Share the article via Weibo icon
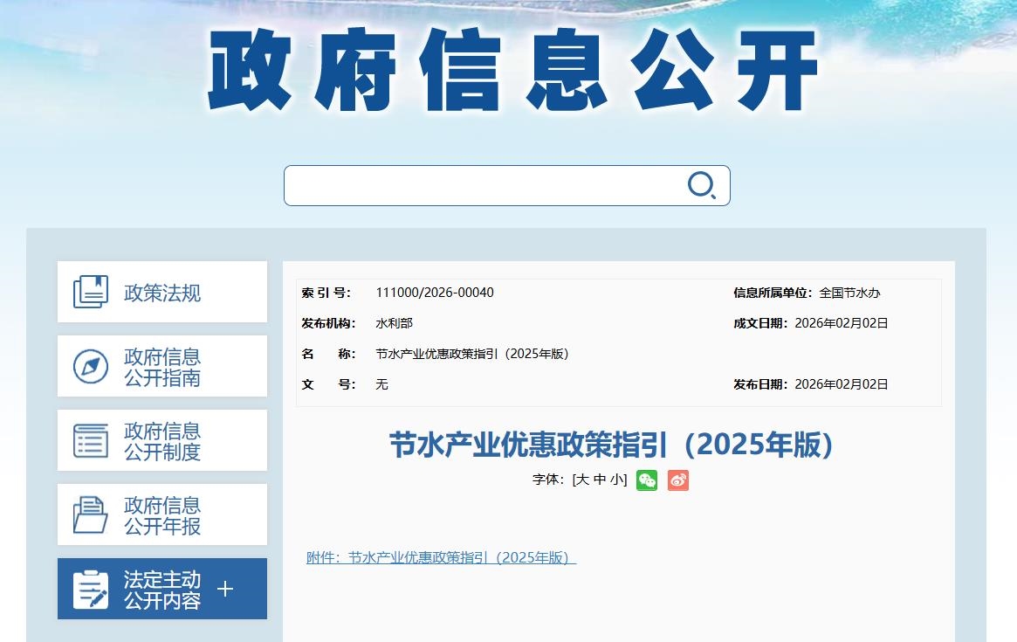This screenshot has width=1017, height=642. click(x=678, y=480)
